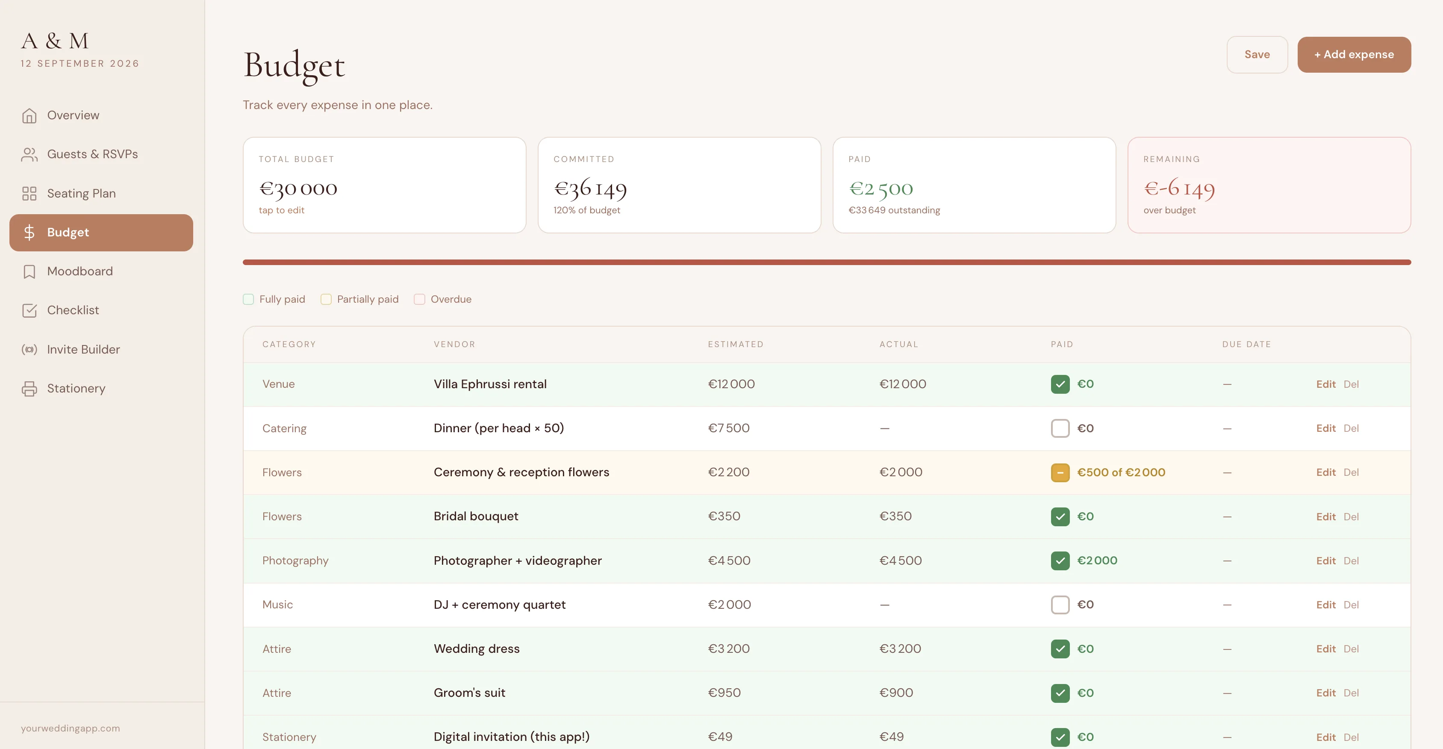Click the Remaining €-6 149 card
The height and width of the screenshot is (749, 1443).
point(1269,185)
